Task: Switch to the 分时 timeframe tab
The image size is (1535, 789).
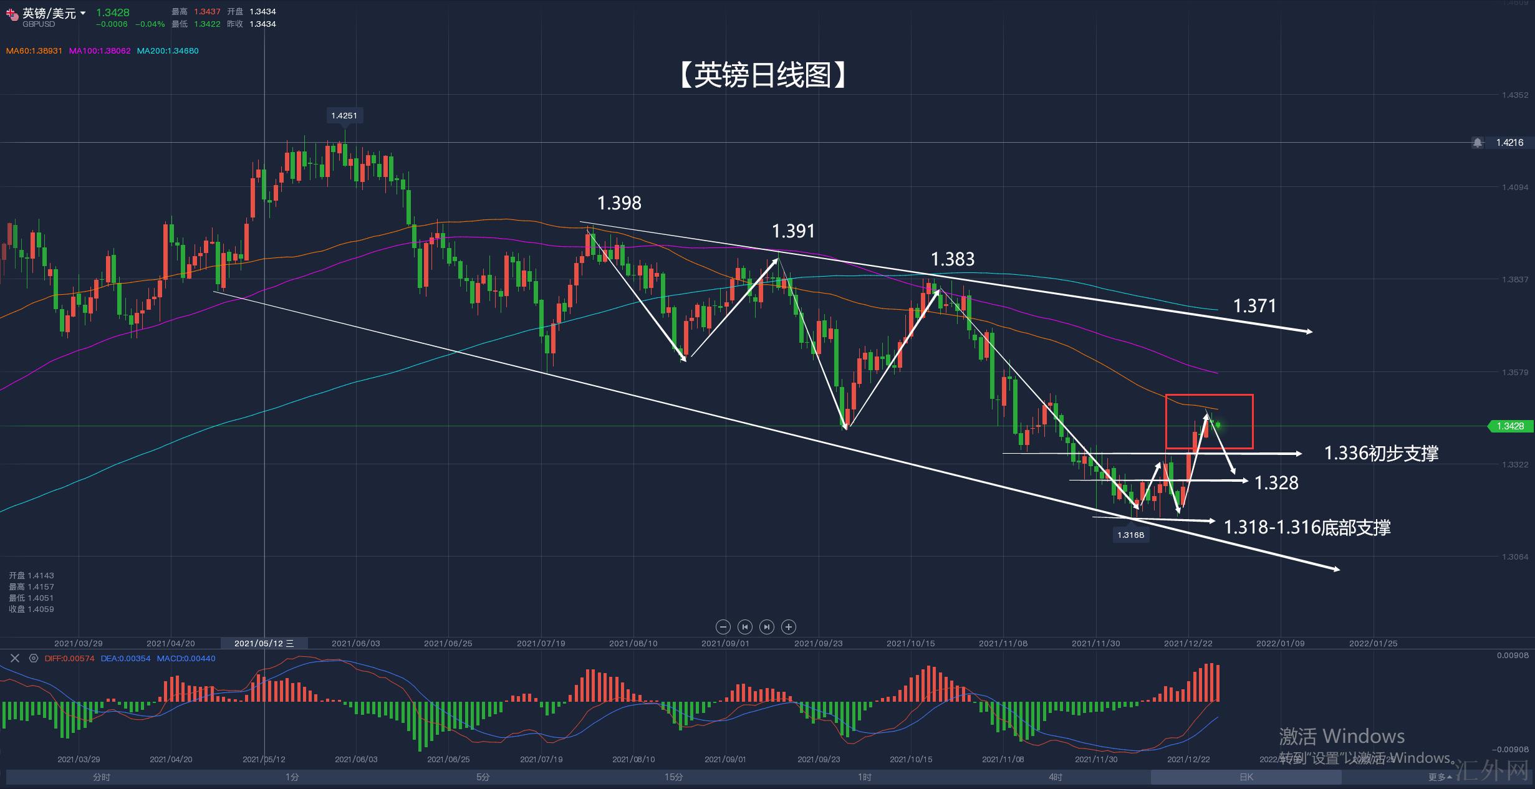Action: coord(102,777)
